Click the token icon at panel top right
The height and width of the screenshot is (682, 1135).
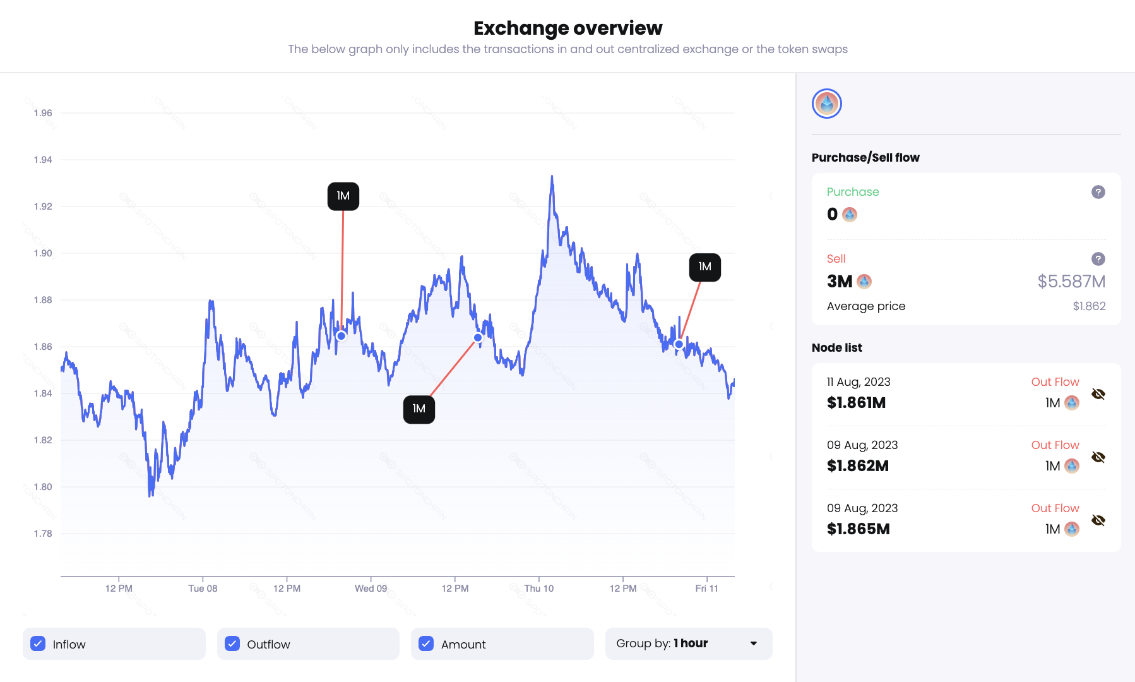pyautogui.click(x=826, y=103)
